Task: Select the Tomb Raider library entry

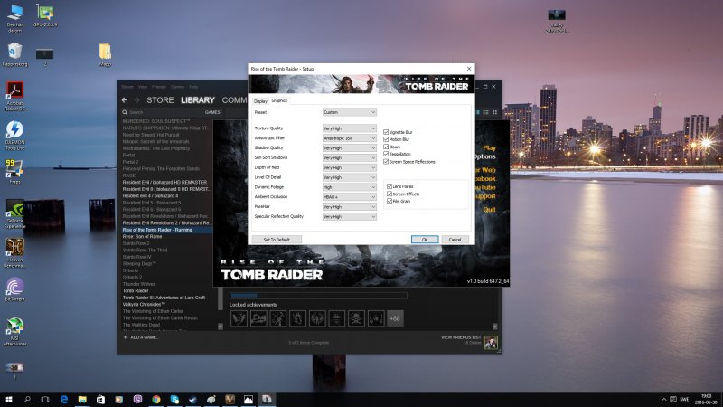Action: tap(136, 290)
